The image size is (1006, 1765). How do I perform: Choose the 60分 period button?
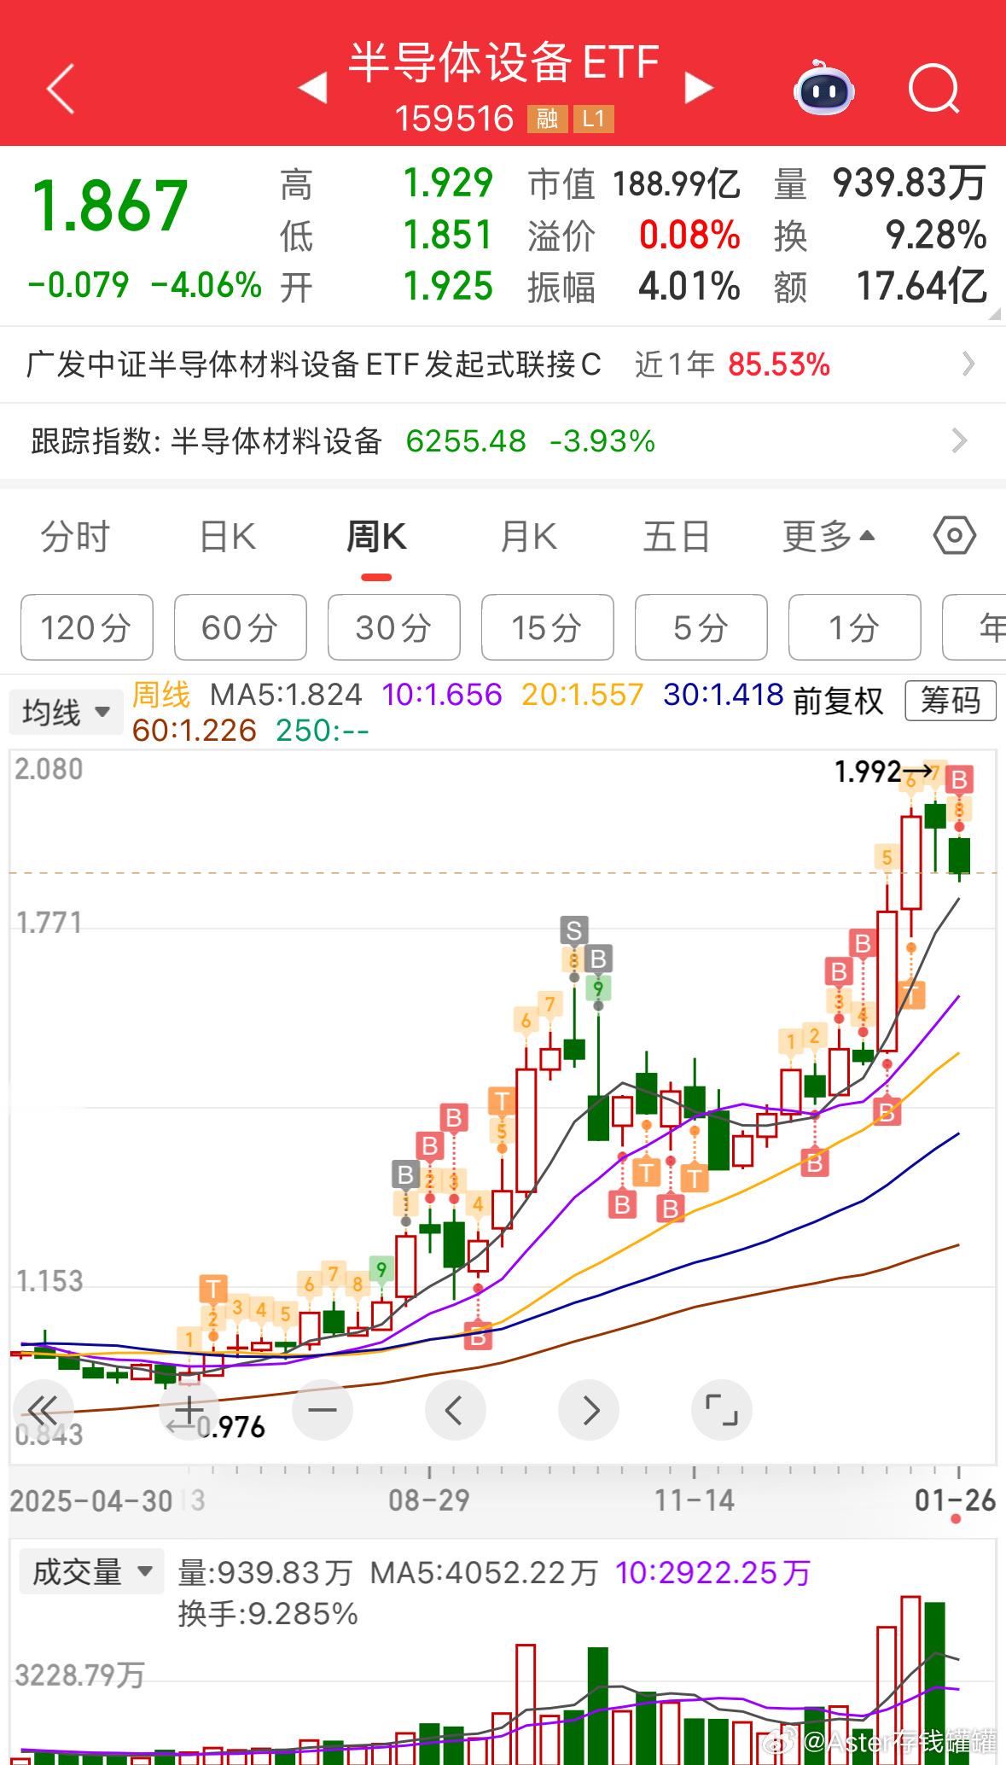pyautogui.click(x=241, y=627)
